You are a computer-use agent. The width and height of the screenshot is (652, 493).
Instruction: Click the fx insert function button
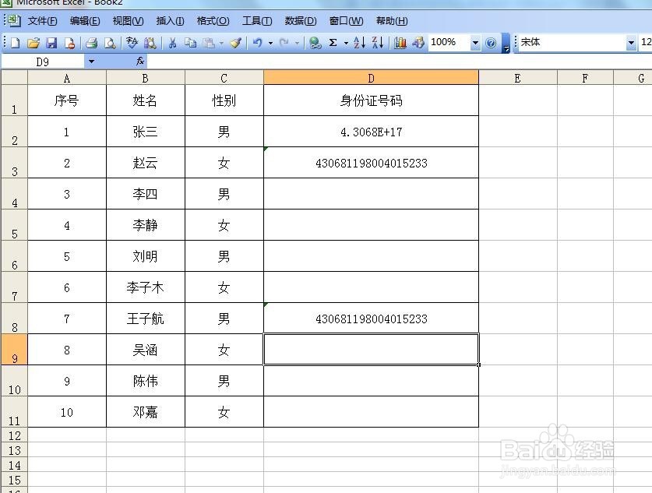(140, 62)
